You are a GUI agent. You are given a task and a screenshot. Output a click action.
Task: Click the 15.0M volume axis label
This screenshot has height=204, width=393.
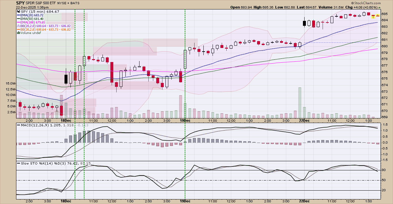point(10,84)
